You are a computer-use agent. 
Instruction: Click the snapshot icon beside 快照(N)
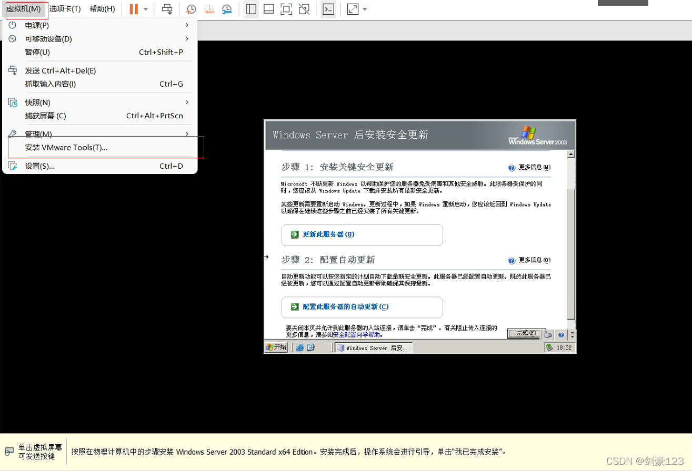13,103
